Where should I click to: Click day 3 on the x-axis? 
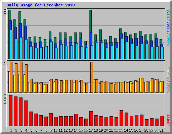pos(21,130)
